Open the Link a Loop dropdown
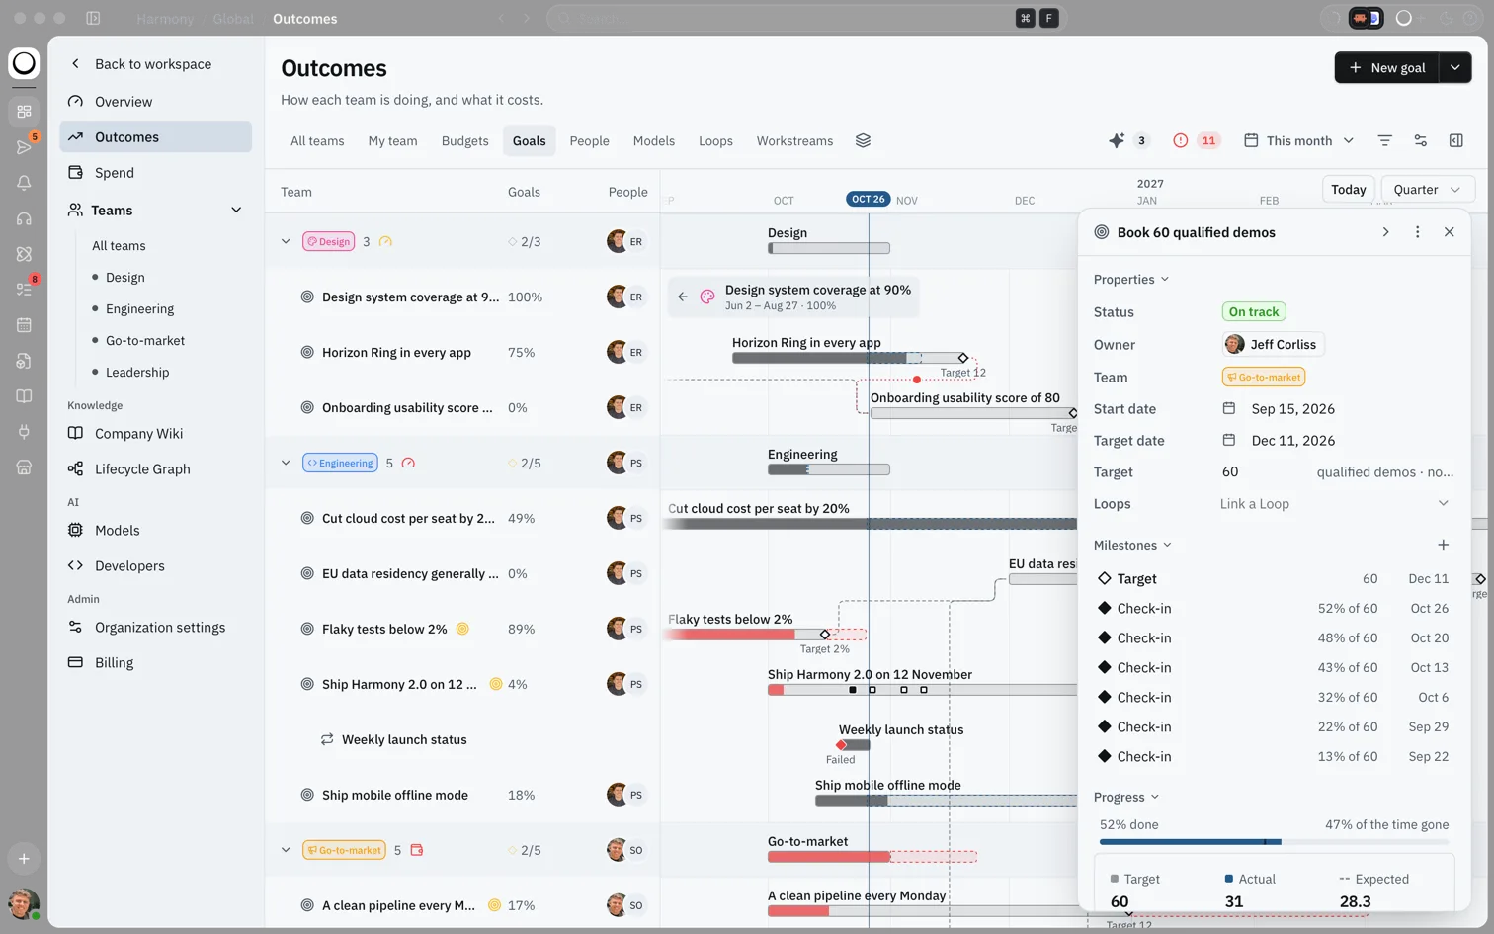 point(1335,504)
